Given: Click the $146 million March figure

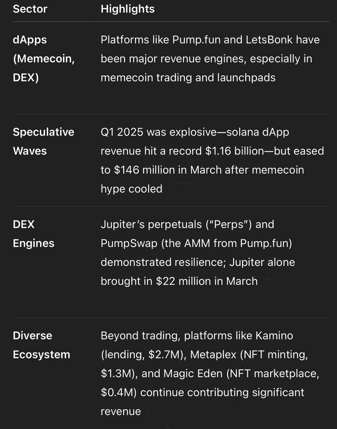Looking at the screenshot, I should coord(144,170).
